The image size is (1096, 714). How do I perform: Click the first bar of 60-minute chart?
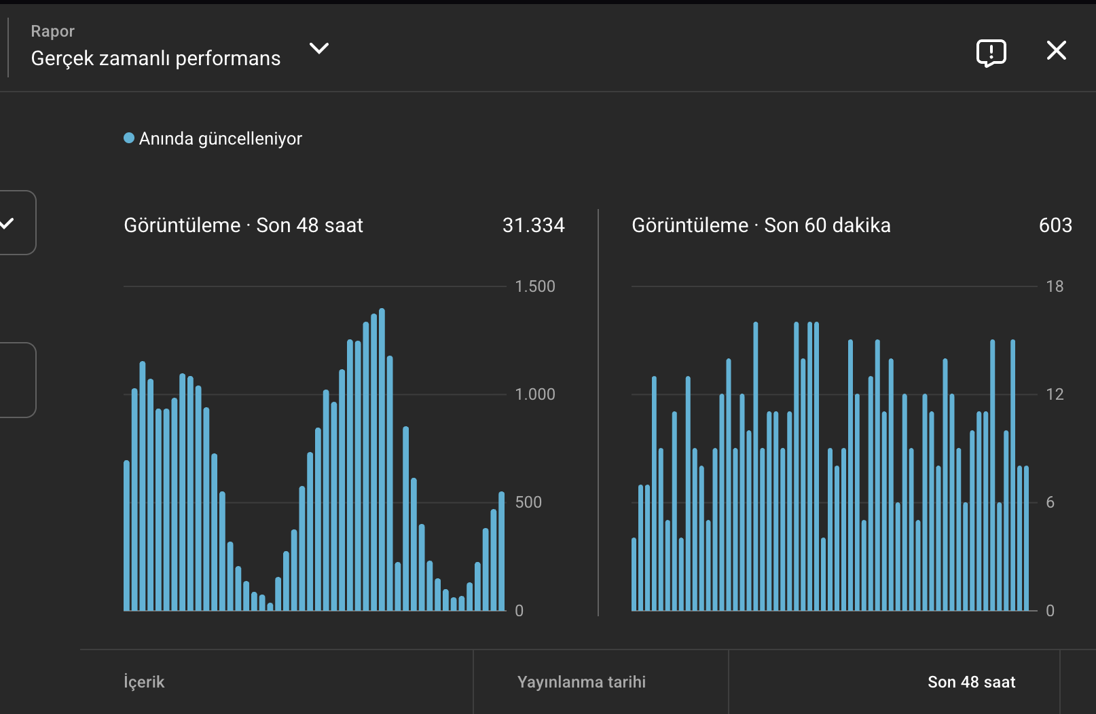pyautogui.click(x=634, y=574)
